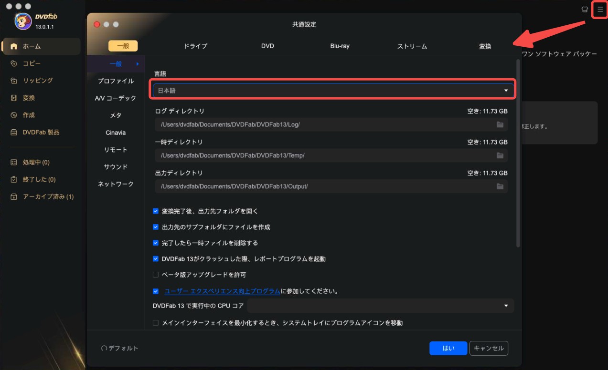Image resolution: width=608 pixels, height=370 pixels.
Task: Select Cinavia in settings sidebar
Action: point(116,133)
